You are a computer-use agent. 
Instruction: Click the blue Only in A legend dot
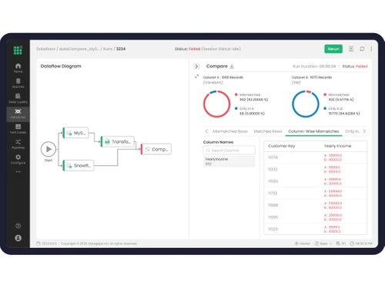pos(236,108)
